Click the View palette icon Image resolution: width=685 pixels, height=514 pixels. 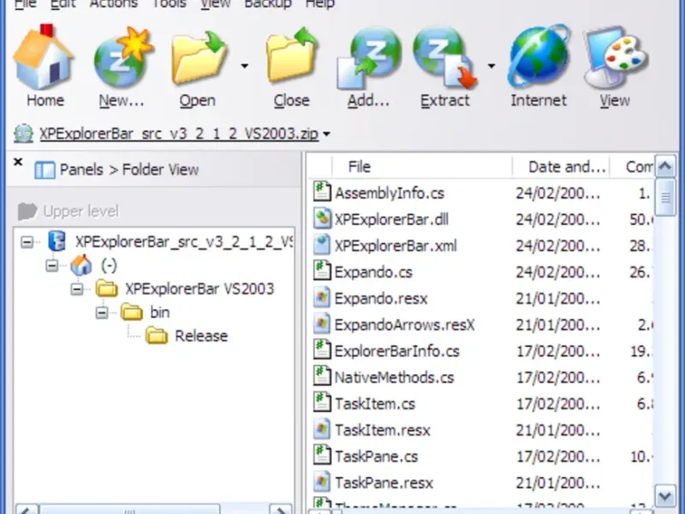[x=616, y=57]
